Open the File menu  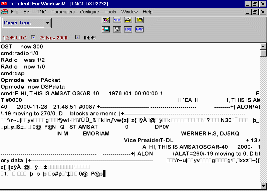click(14, 12)
